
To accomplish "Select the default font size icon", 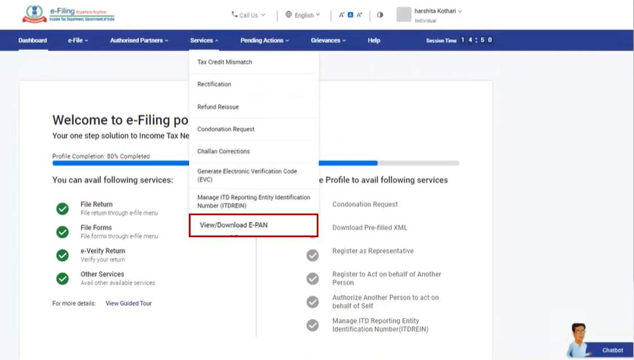I will click(x=350, y=15).
